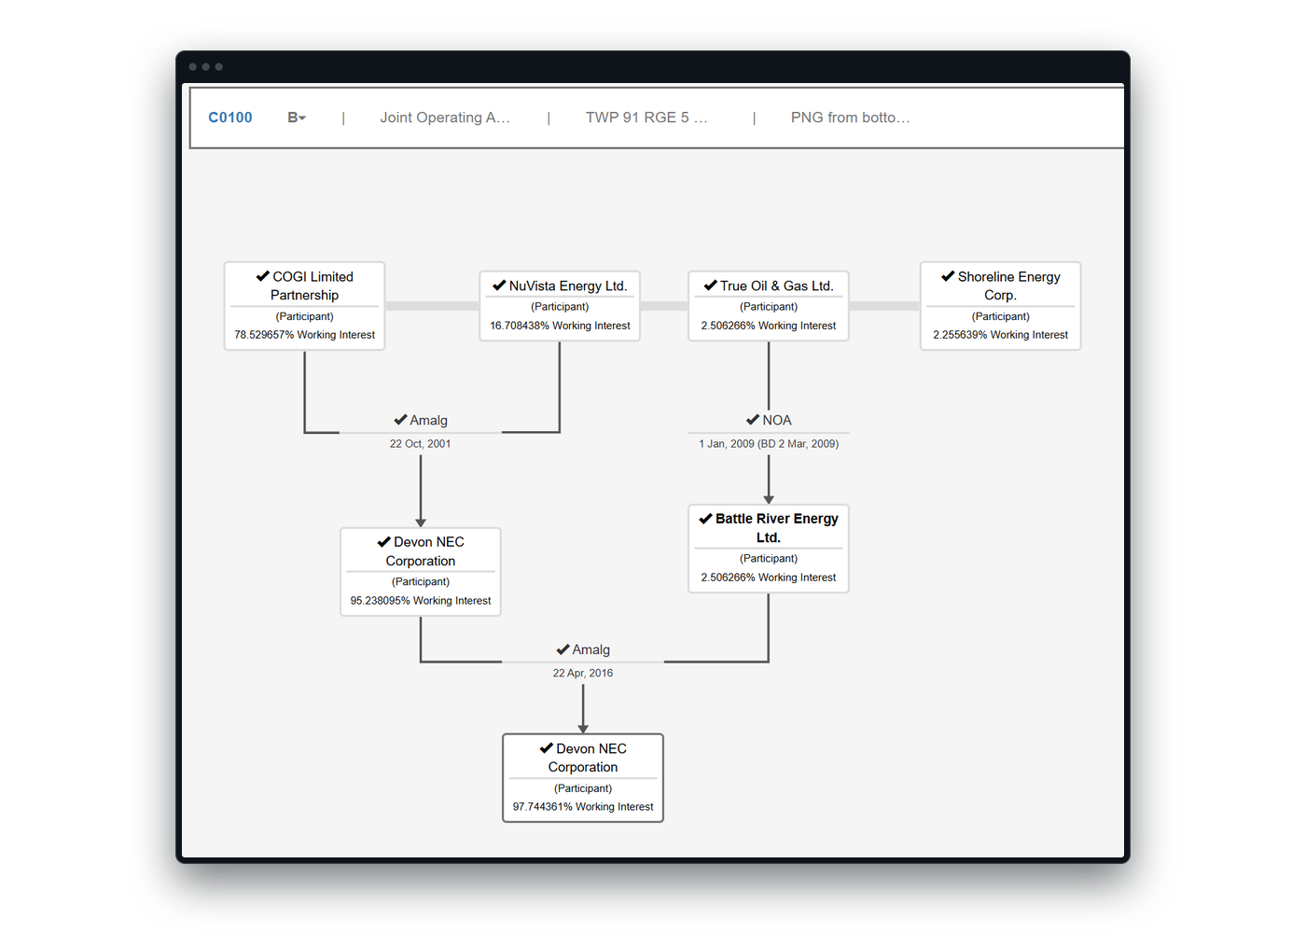Screen dimensions: 1306x933
Task: Click checkmark icon beside Battle River Energy Ltd.
Action: point(705,519)
